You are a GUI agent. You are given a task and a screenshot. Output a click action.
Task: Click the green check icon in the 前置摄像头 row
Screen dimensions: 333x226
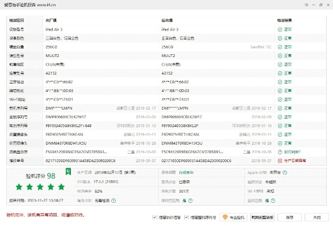[280, 143]
